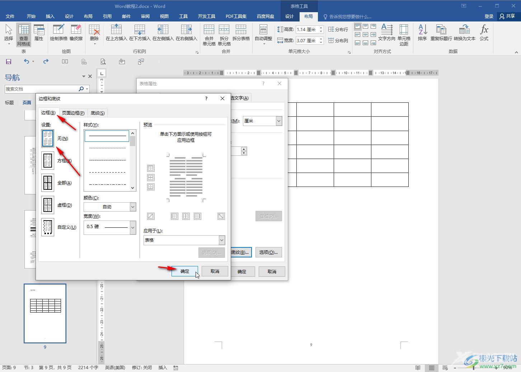The image size is (521, 372).
Task: Cancel the Borders and Shading dialog
Action: pyautogui.click(x=215, y=271)
